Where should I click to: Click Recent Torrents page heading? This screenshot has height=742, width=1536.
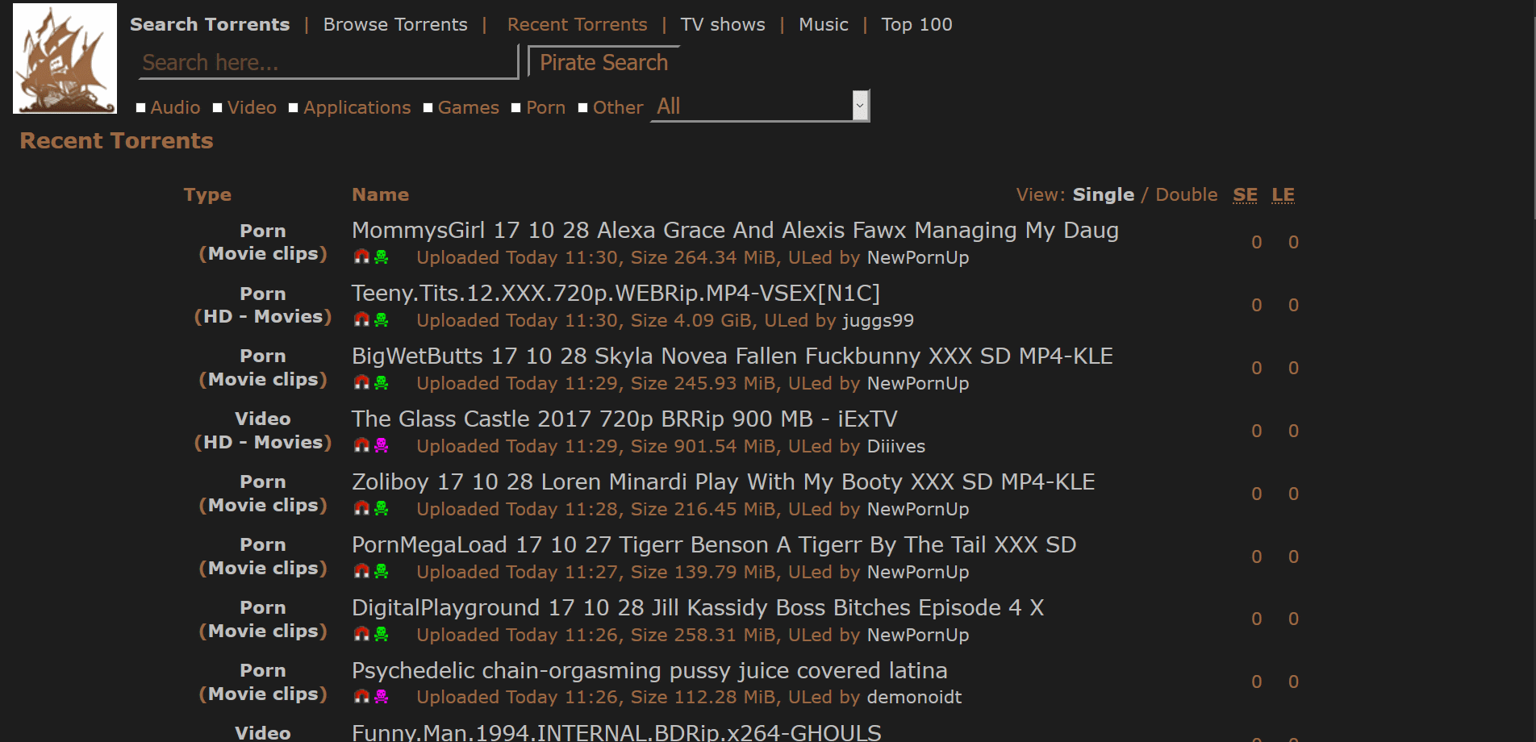click(116, 140)
